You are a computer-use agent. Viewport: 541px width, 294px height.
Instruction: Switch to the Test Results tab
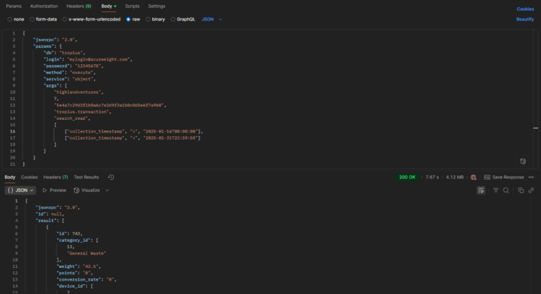click(x=86, y=177)
